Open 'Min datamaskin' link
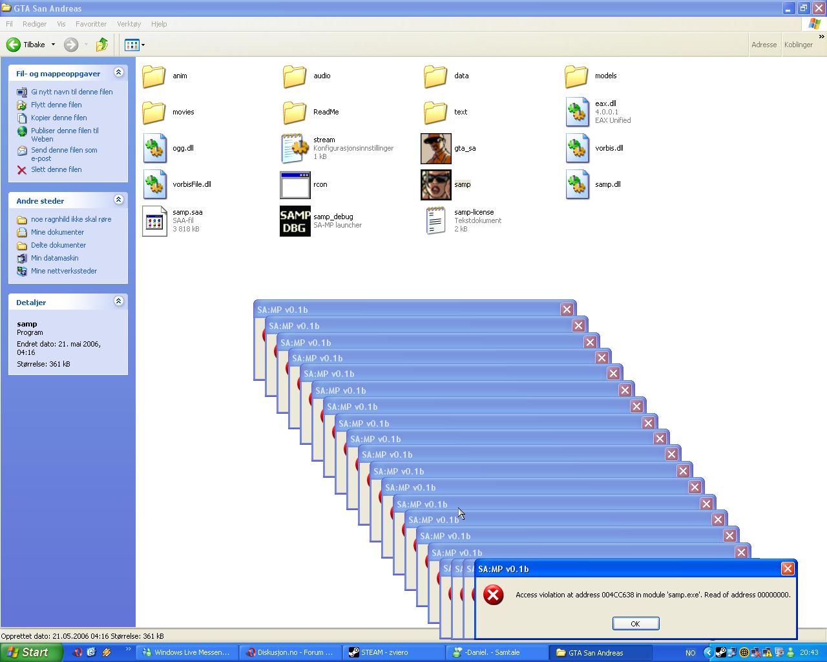Viewport: 827px width, 662px height. click(x=55, y=258)
